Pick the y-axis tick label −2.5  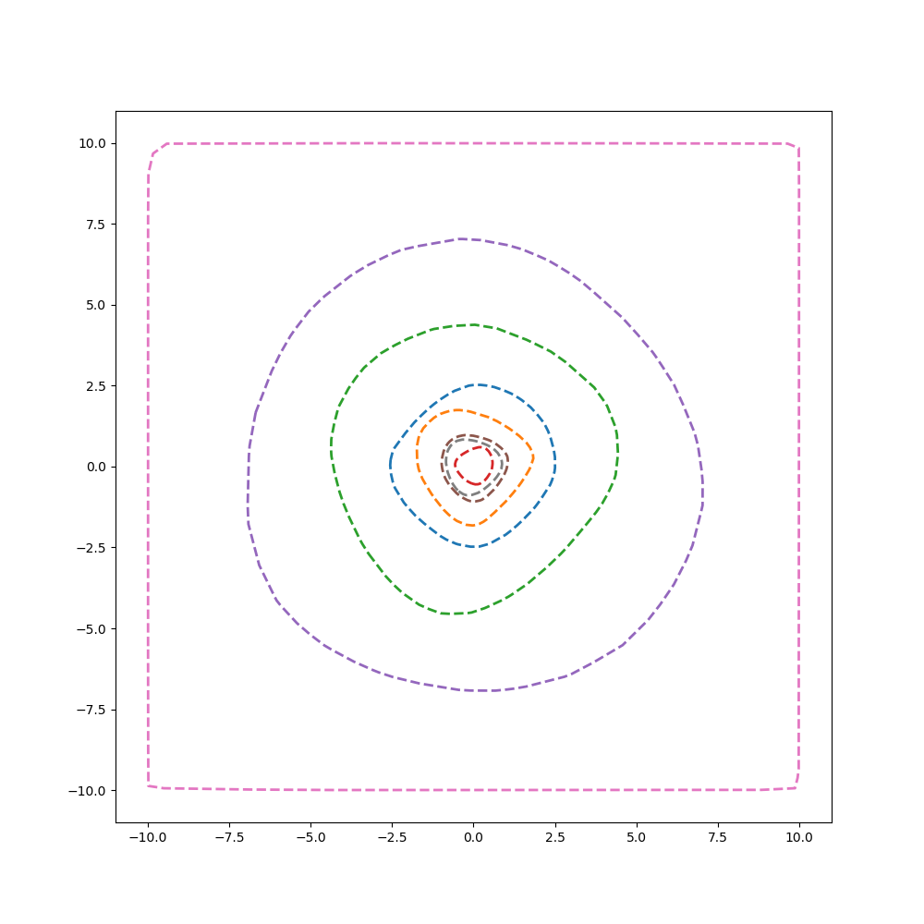point(91,548)
